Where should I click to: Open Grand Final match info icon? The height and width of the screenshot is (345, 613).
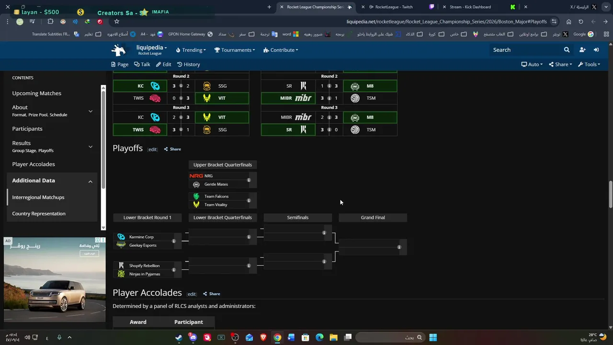(399, 247)
